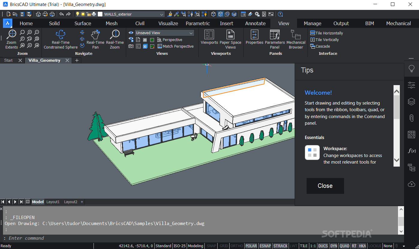Switch to the Start document tab

coord(8,60)
